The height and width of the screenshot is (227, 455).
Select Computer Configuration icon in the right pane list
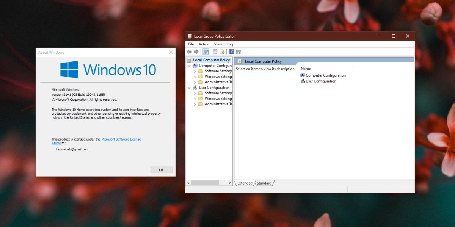[x=303, y=75]
